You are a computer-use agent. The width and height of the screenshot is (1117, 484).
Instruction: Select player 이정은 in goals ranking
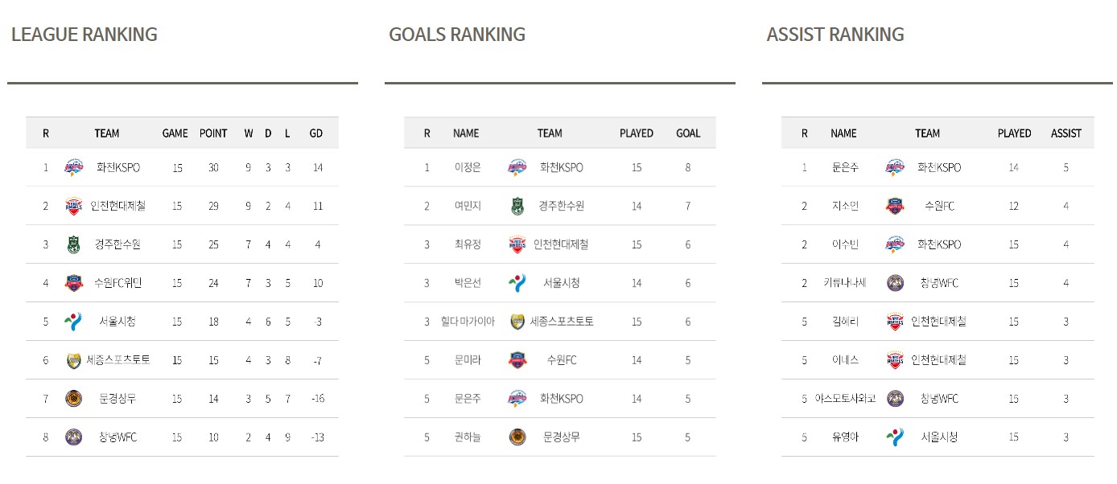pyautogui.click(x=467, y=167)
